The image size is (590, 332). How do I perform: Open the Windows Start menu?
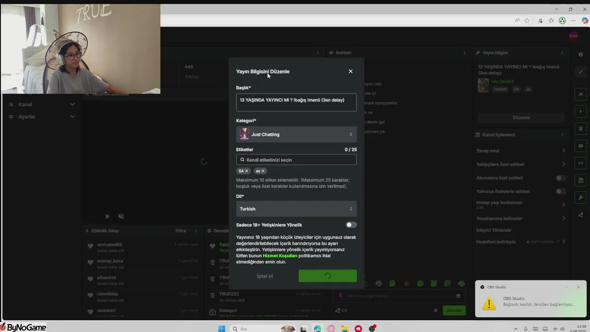tap(222, 329)
